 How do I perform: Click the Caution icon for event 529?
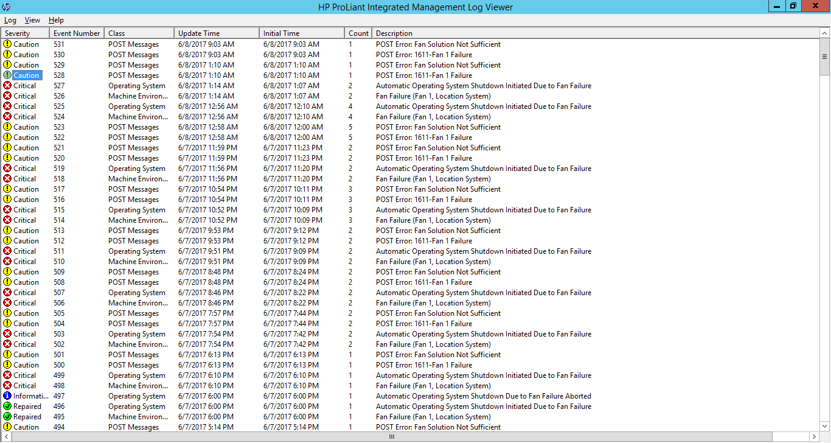pos(7,65)
